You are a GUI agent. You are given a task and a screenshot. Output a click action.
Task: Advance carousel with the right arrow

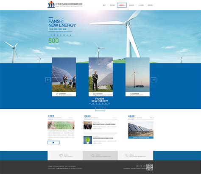154,80
